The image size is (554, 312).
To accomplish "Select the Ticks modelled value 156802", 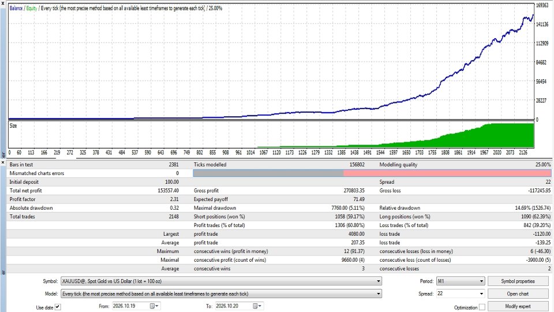I will [x=357, y=165].
